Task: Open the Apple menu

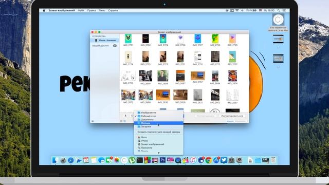Action: pos(44,10)
